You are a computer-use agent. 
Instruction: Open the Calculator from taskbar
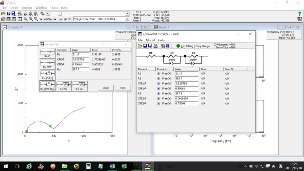[x=88, y=166]
